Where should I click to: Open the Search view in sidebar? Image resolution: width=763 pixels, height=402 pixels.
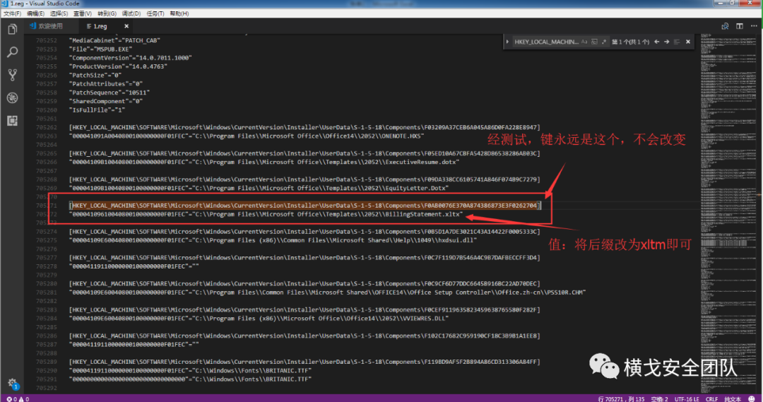[x=12, y=52]
